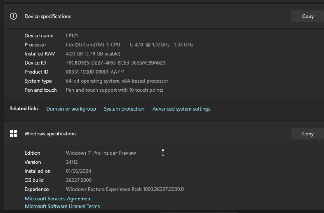
Task: Click the OS build label
Action: pos(34,180)
